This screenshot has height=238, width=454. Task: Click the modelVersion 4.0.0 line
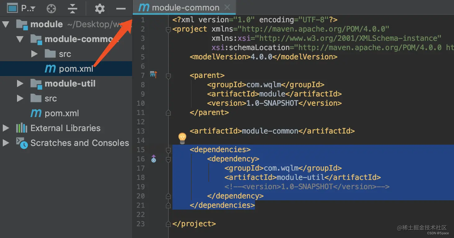(263, 57)
